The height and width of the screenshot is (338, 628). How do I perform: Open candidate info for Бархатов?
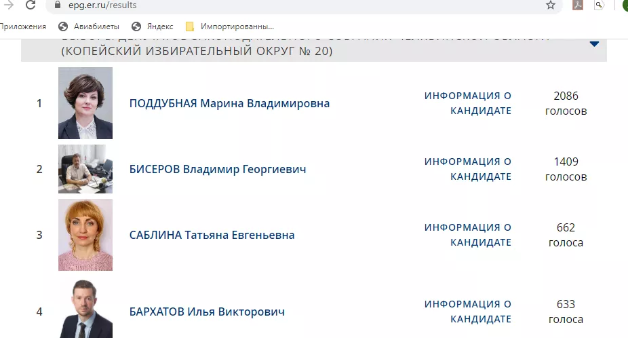[468, 312]
